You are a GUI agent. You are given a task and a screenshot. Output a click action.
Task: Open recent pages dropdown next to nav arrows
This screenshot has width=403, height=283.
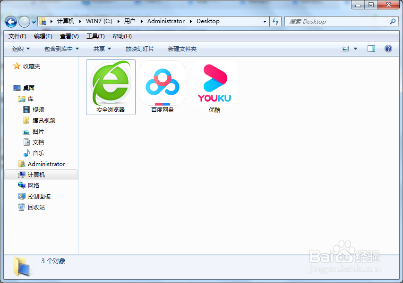coord(34,22)
